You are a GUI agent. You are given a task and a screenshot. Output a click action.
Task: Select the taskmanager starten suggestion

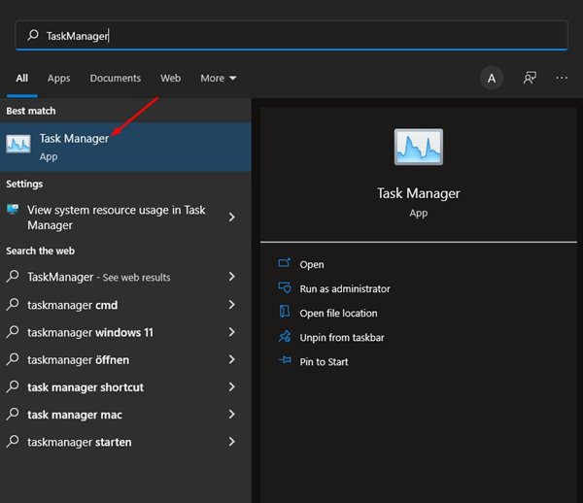coord(125,442)
